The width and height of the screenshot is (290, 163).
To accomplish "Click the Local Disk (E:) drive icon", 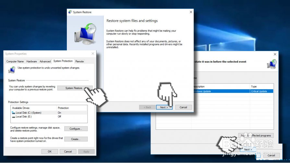I will 13,117.
